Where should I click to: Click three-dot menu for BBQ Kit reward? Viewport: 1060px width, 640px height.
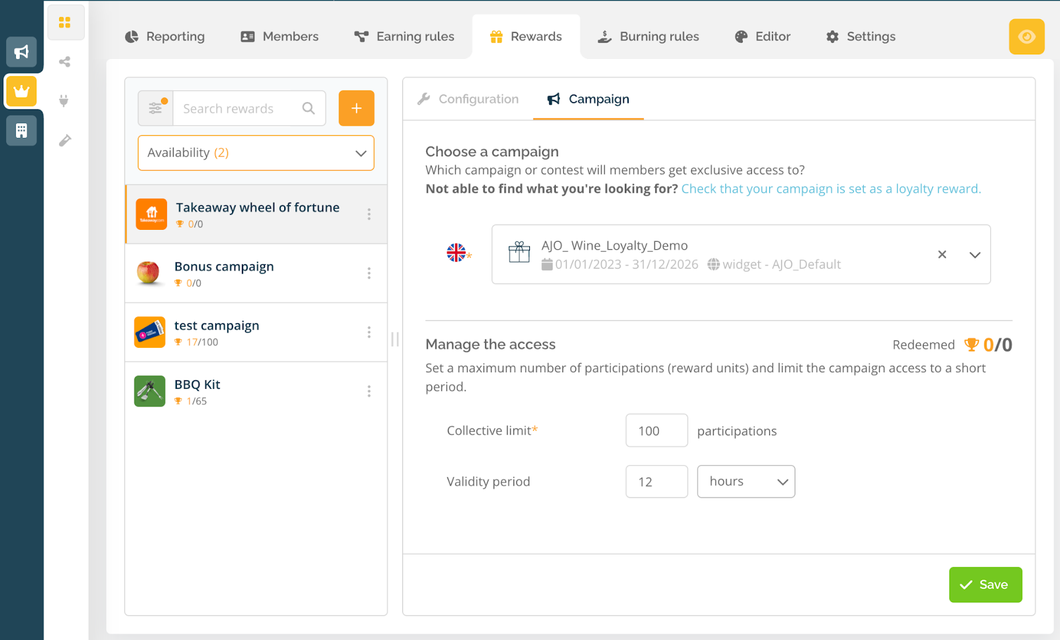[x=369, y=392]
